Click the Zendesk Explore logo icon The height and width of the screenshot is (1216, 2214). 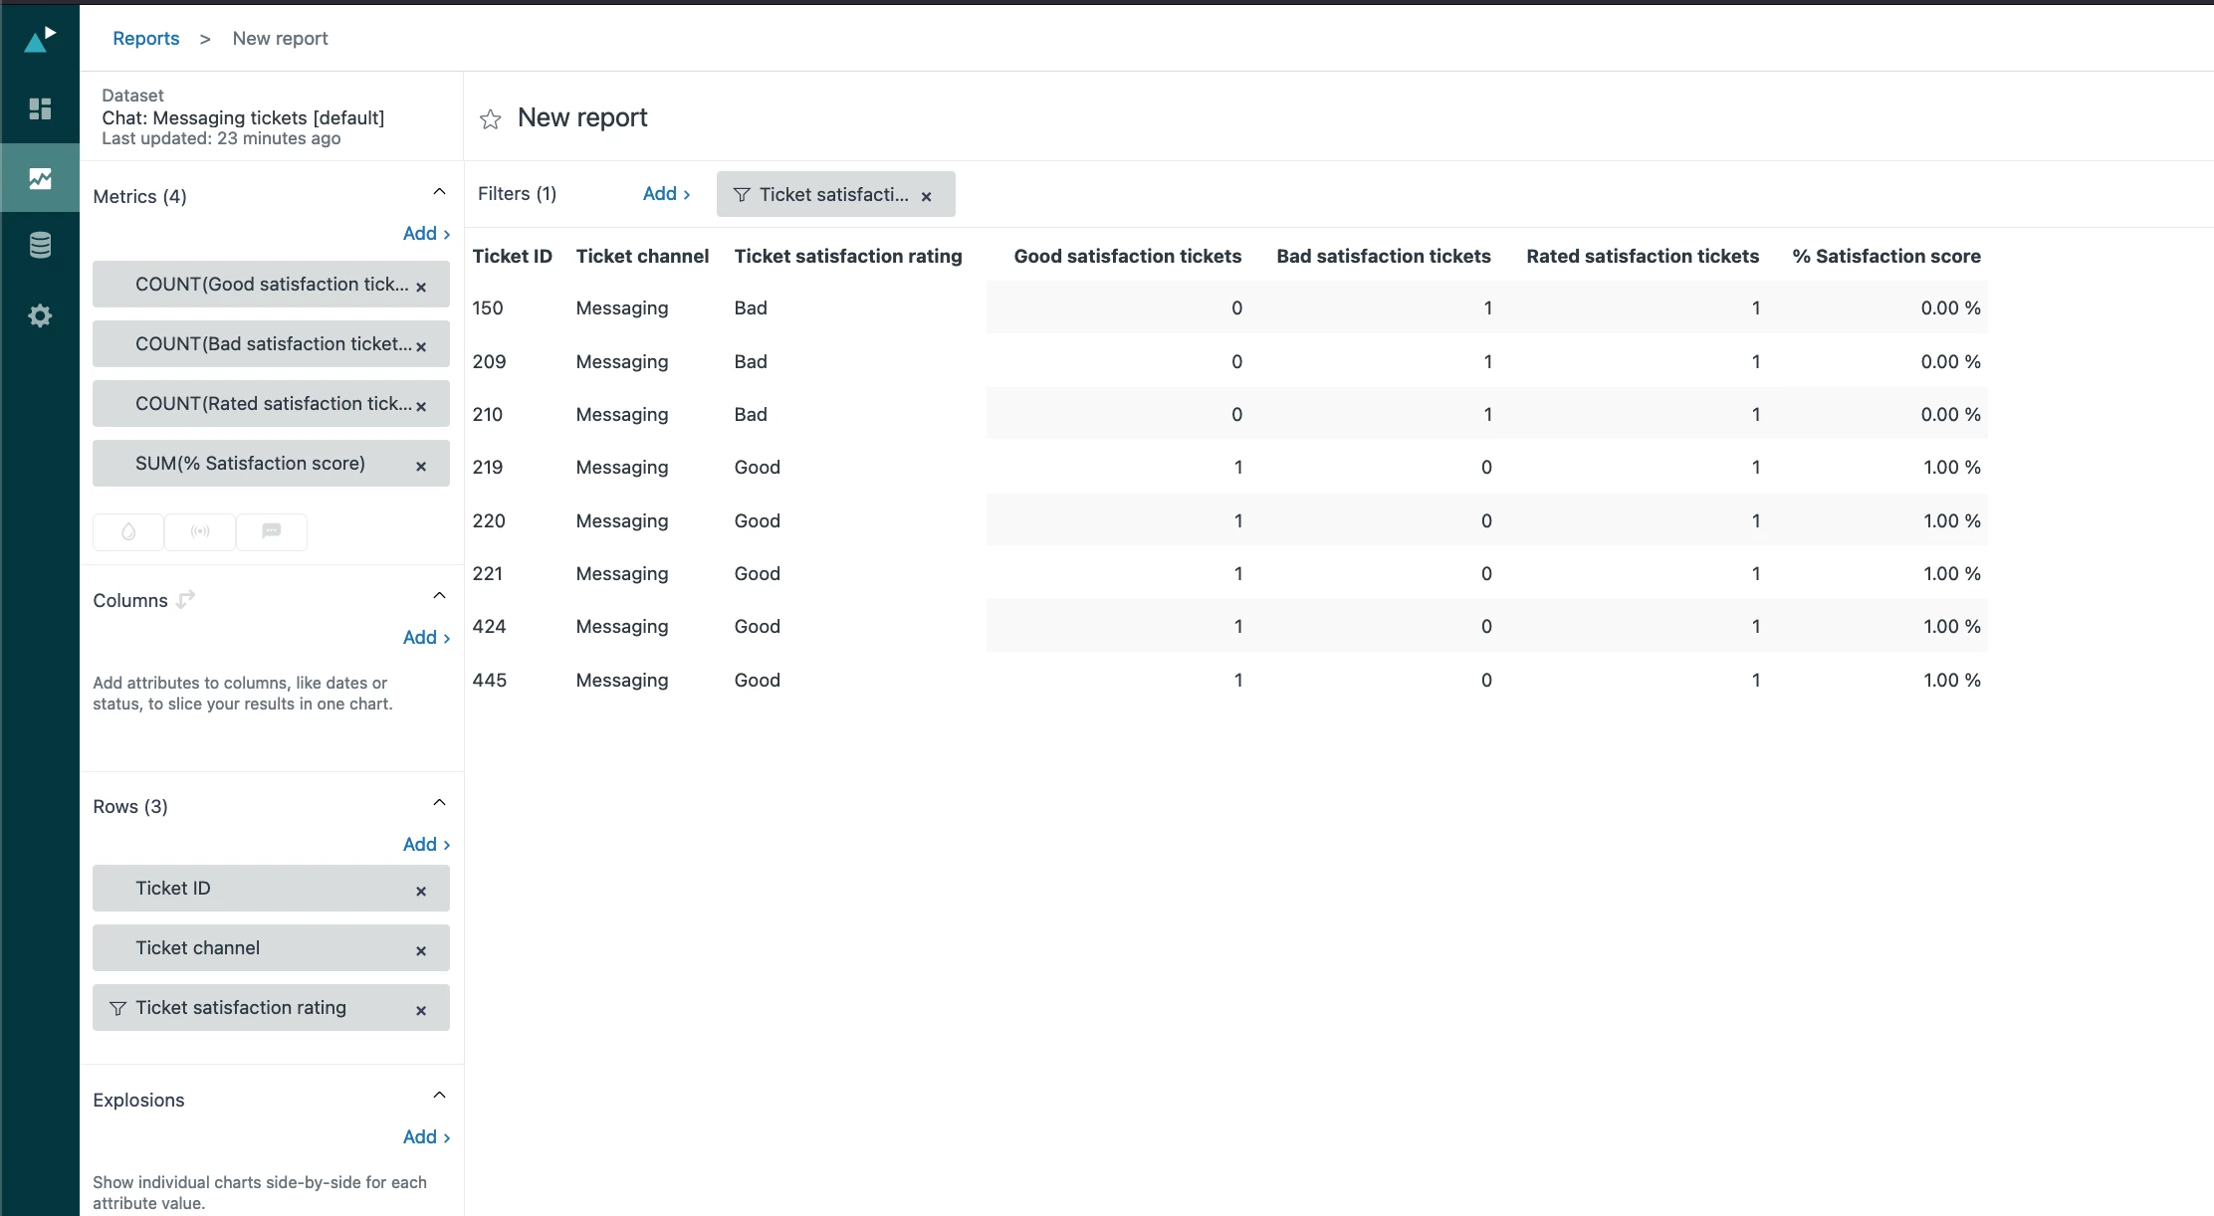[x=40, y=39]
